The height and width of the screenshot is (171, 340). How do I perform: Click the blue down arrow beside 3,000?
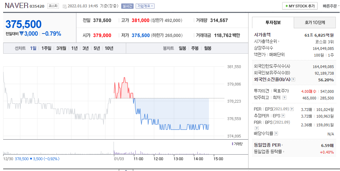(21, 34)
